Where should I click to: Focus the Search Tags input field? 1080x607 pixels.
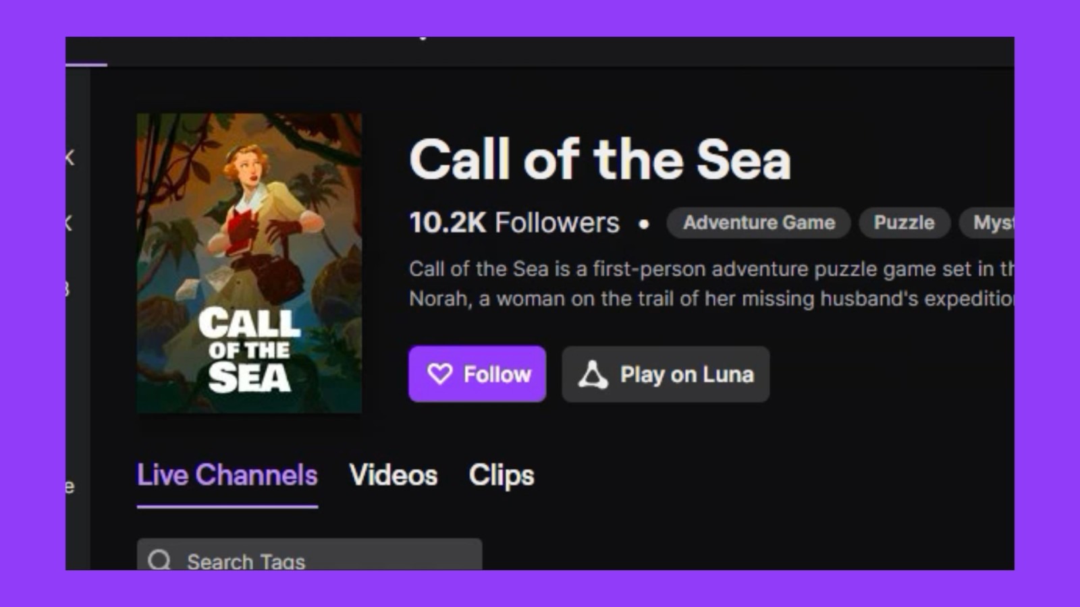point(324,560)
